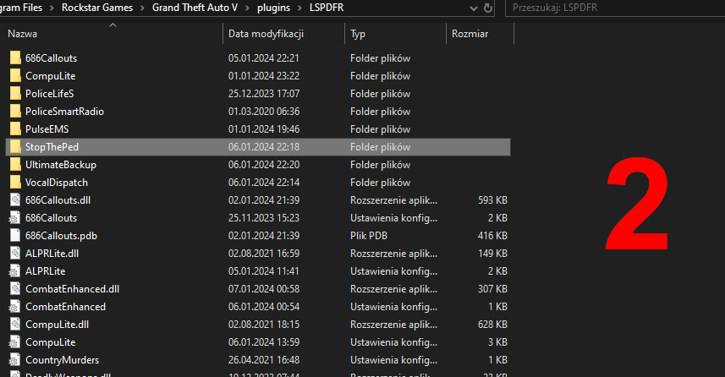Click the ALPRLite config file icon

point(15,271)
